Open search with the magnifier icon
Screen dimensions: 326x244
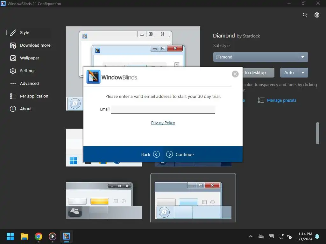tap(305, 15)
